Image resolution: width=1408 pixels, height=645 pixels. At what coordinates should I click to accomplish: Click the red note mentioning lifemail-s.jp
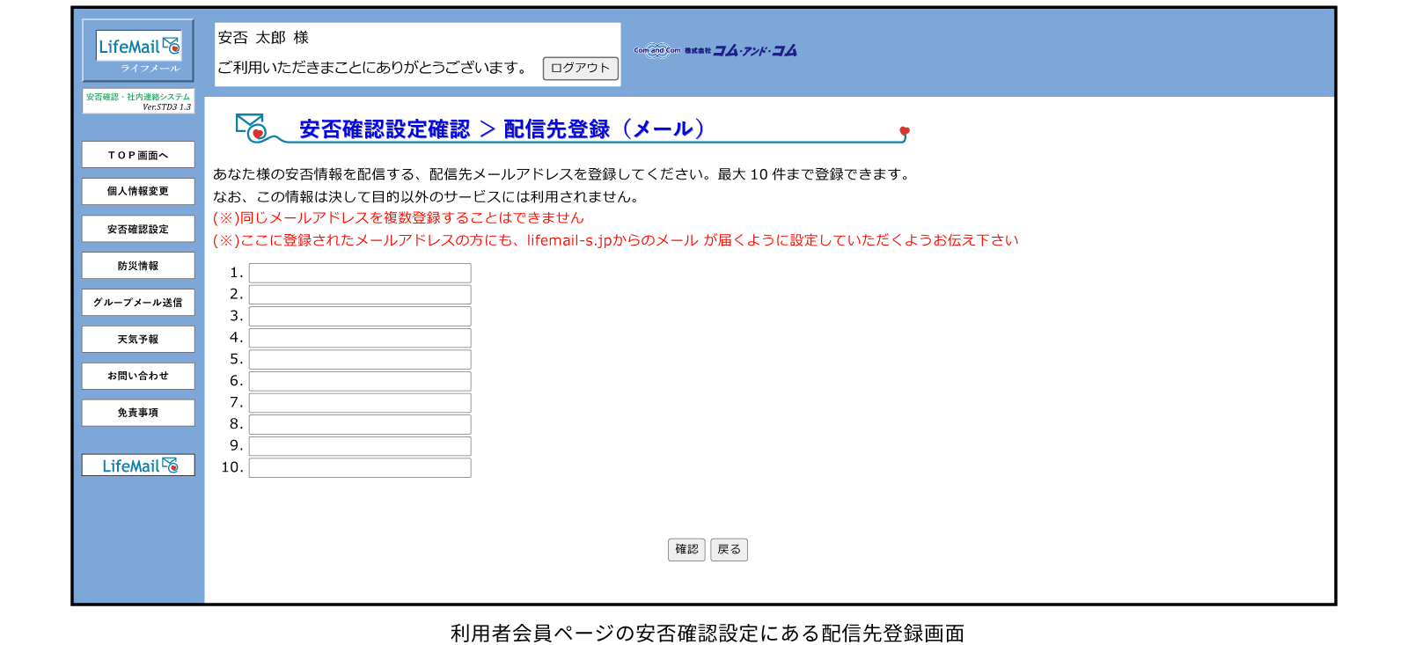tap(616, 240)
